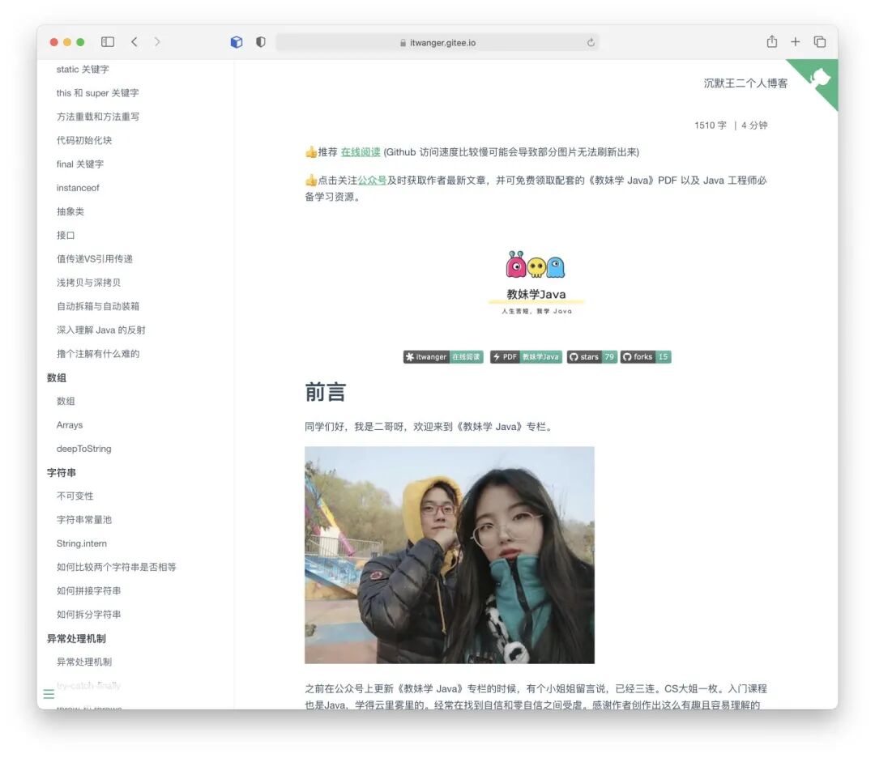Collapse the 数组 section heading

(x=54, y=377)
